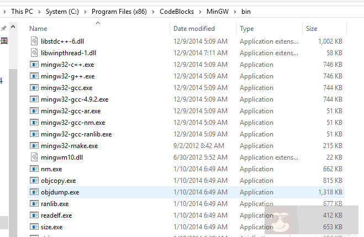Image resolution: width=364 pixels, height=237 pixels.
Task: Go to System (C:) in breadcrumb
Action: click(62, 12)
